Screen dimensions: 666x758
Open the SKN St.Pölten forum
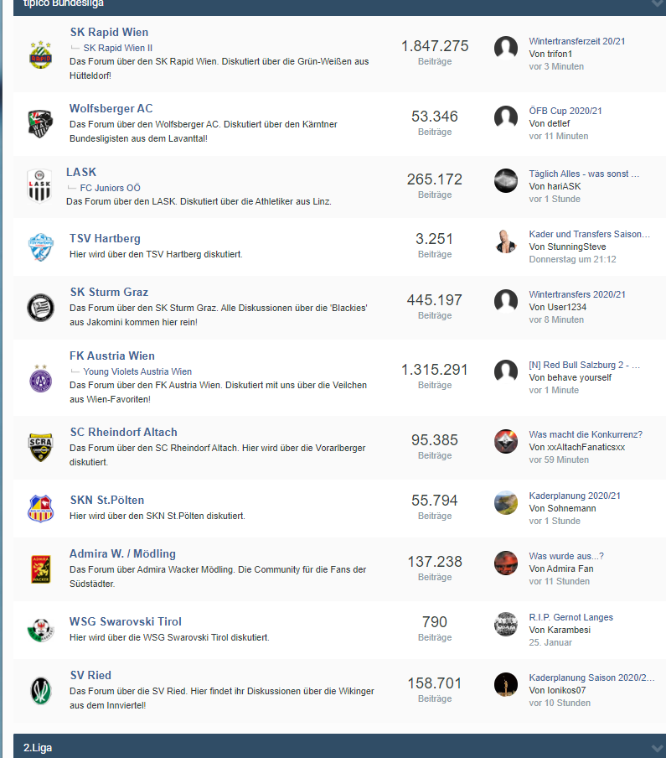pyautogui.click(x=107, y=500)
